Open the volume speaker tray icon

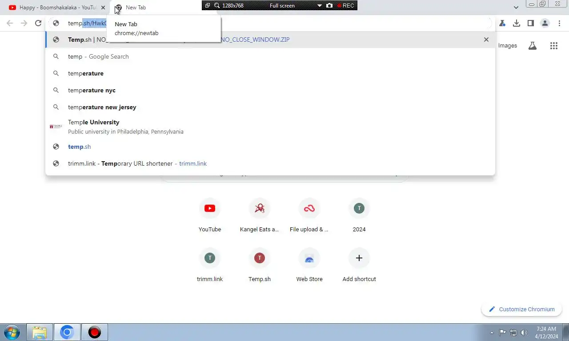(x=524, y=333)
